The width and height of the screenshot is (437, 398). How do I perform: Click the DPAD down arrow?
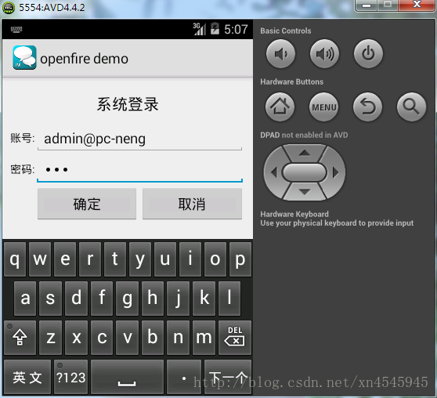pyautogui.click(x=305, y=192)
